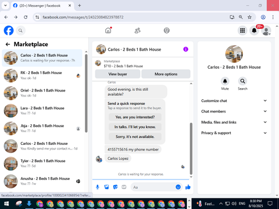This screenshot has width=279, height=209.
Task: Click View buyer button
Action: pyautogui.click(x=118, y=74)
